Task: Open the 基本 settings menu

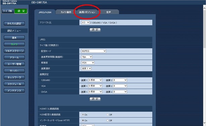Action: (x=14, y=38)
